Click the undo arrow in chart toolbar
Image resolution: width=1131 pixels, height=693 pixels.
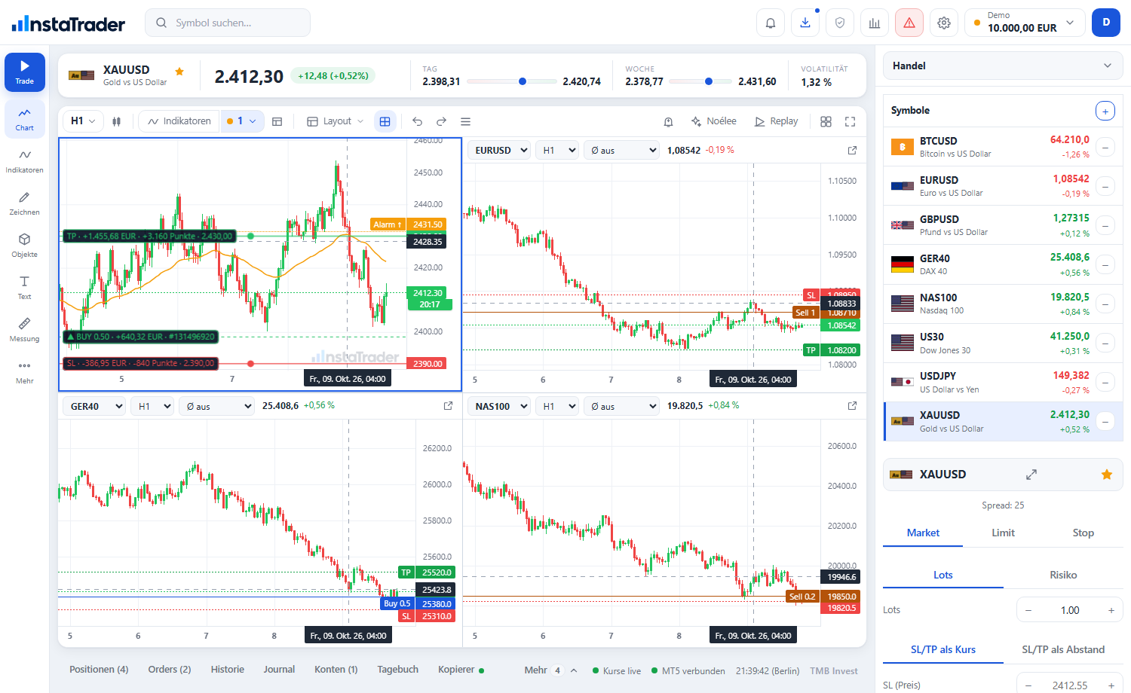[x=417, y=121]
